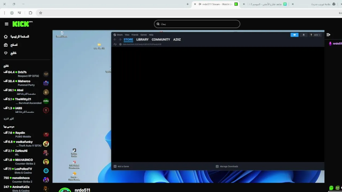Image resolution: width=342 pixels, height=192 pixels.
Task: Click Drb7h avatar icon
Action: click(46, 74)
